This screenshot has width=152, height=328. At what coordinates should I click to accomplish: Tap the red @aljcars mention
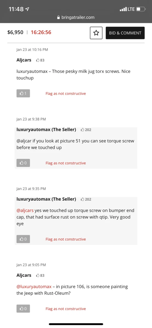pyautogui.click(x=25, y=211)
